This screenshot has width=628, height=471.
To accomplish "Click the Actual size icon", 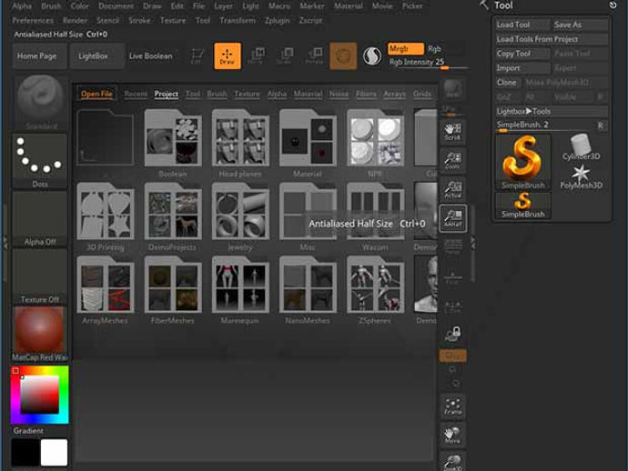I will (x=453, y=189).
